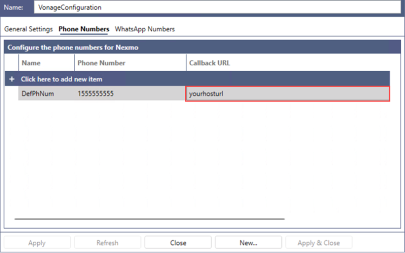This screenshot has width=405, height=253.
Task: Click the 'Click here to add new item' row
Action: click(x=62, y=79)
